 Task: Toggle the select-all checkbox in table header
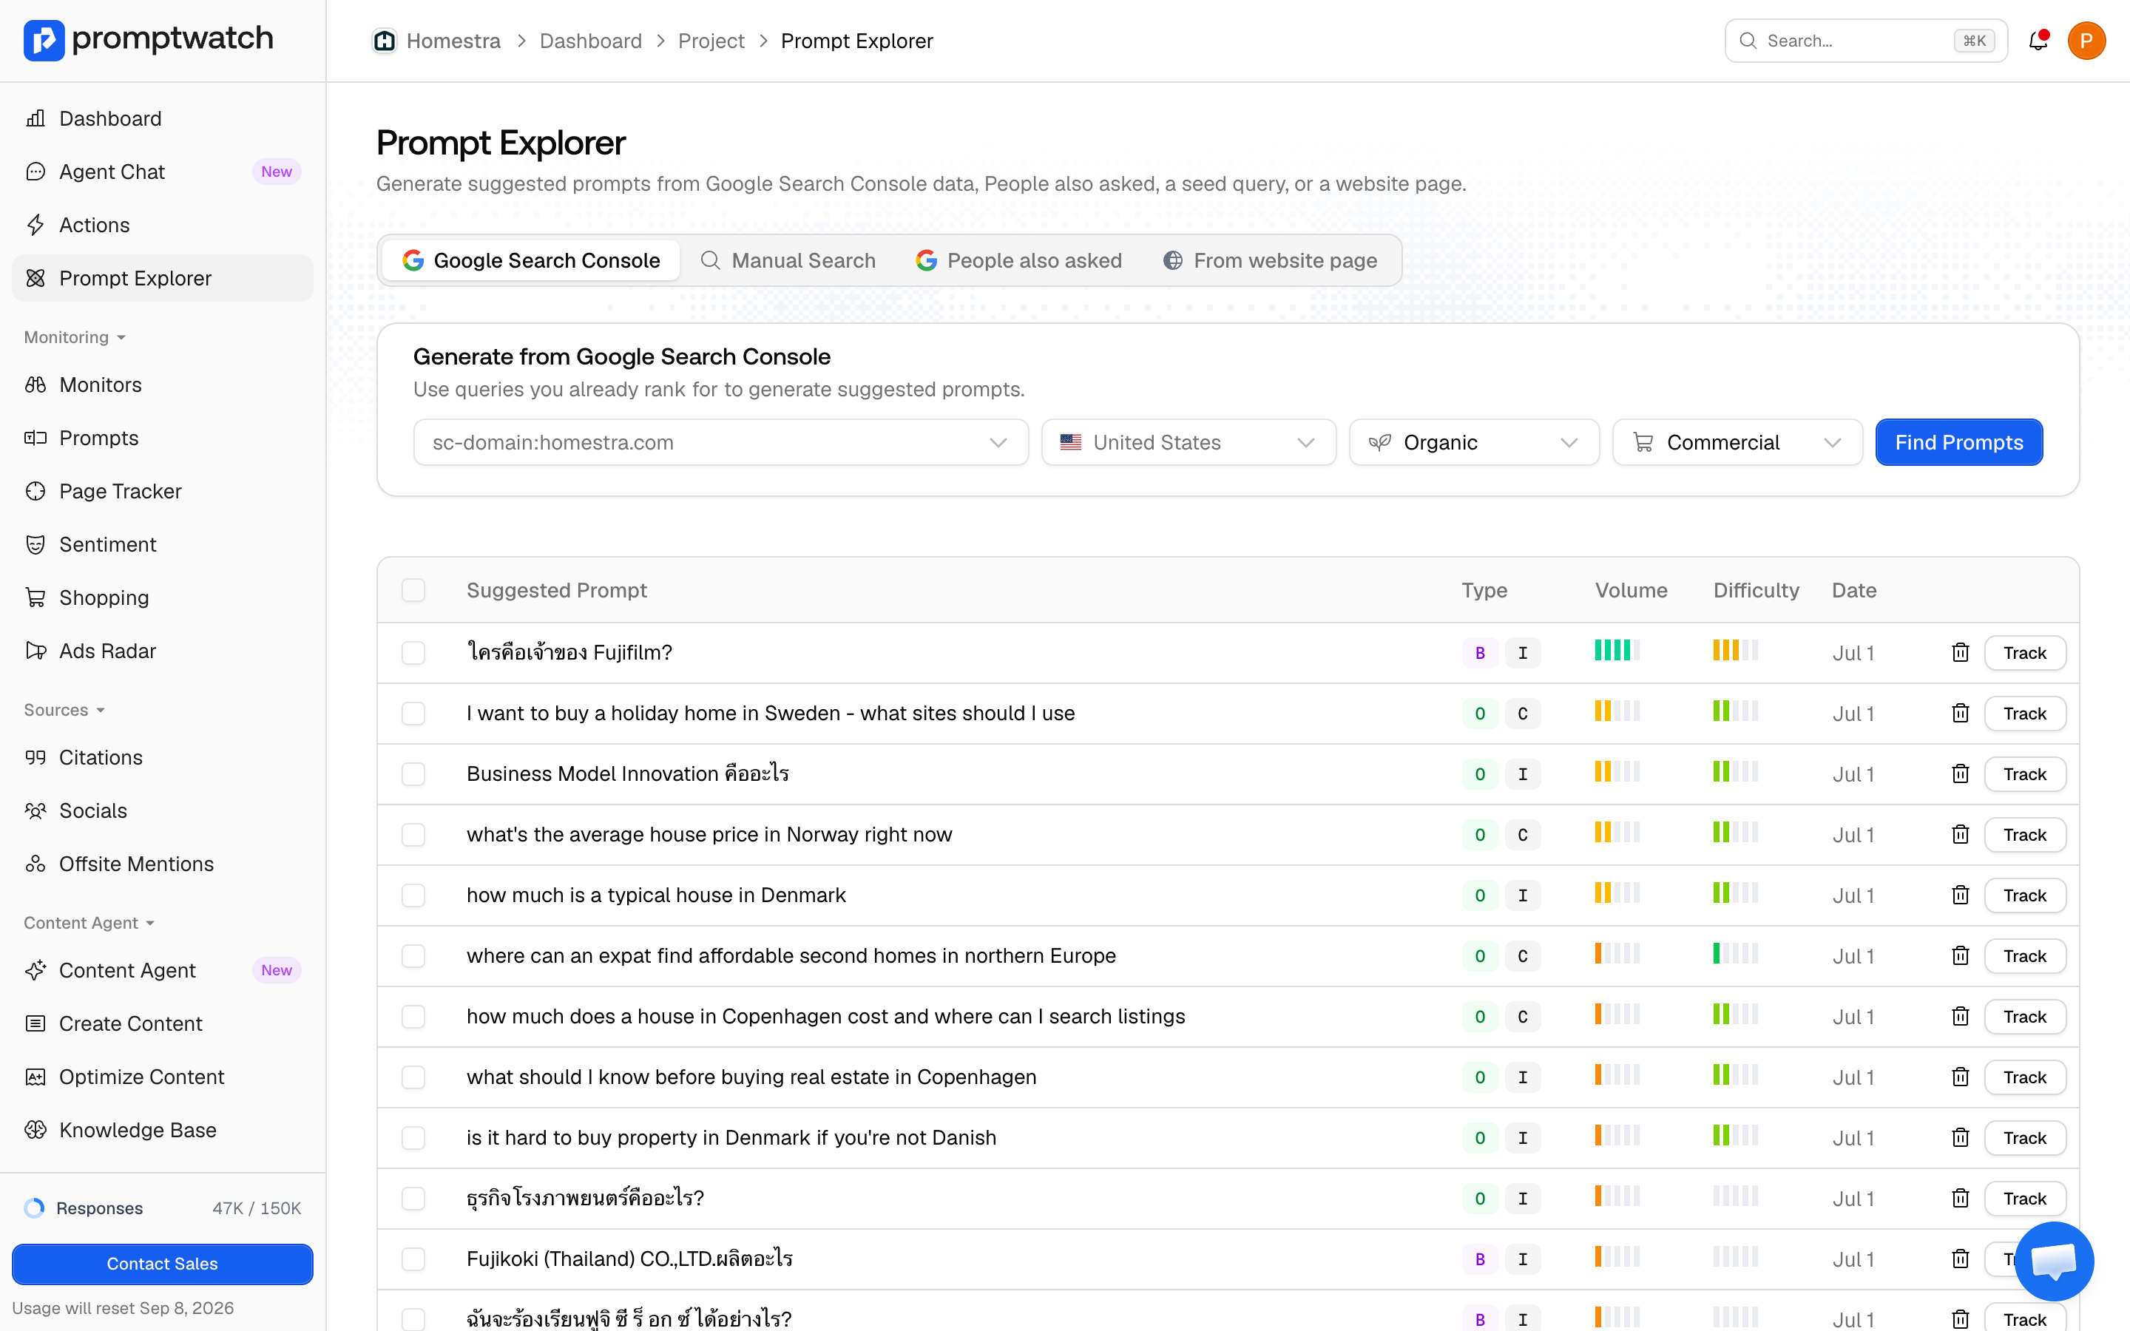coord(413,590)
